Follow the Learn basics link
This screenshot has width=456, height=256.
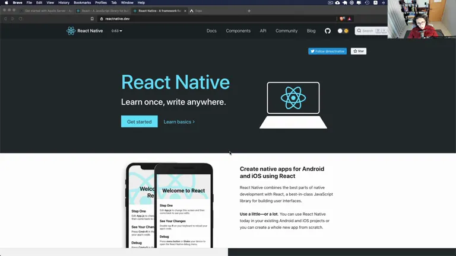[x=179, y=122]
